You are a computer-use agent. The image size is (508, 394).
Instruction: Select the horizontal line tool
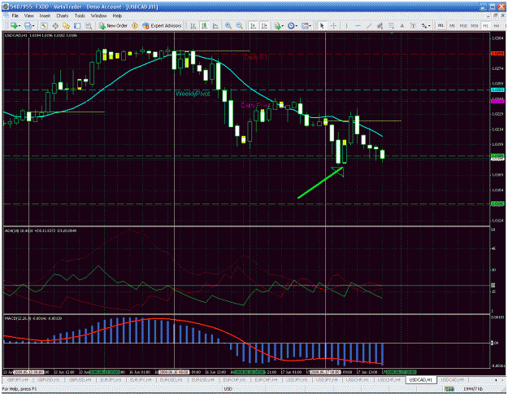[358, 25]
